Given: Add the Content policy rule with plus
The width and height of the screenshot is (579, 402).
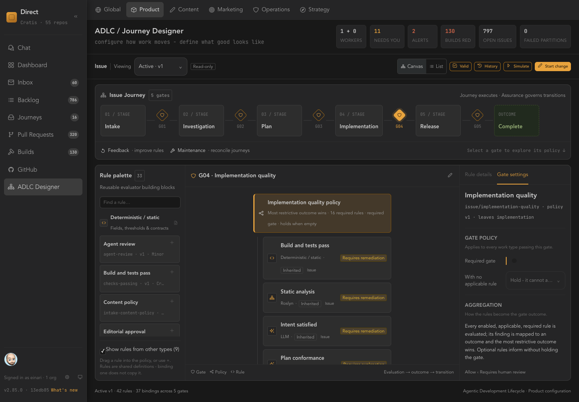Looking at the screenshot, I should pyautogui.click(x=172, y=301).
